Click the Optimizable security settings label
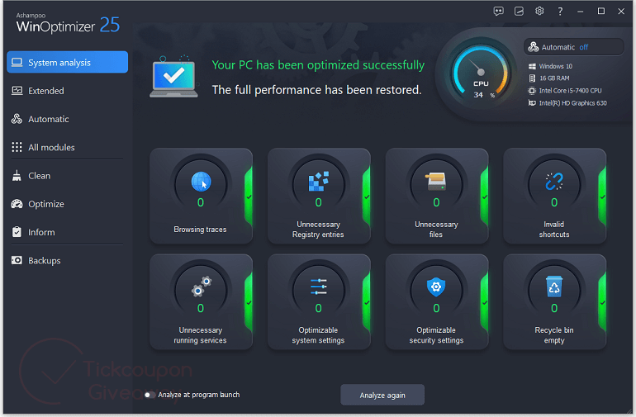 click(x=436, y=335)
